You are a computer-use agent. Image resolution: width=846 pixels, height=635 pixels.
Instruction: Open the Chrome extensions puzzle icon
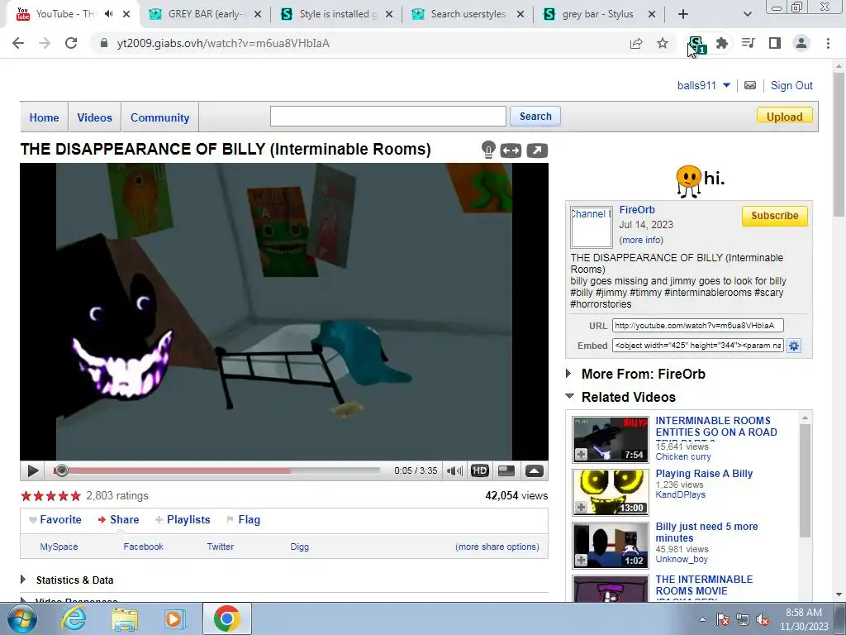722,43
